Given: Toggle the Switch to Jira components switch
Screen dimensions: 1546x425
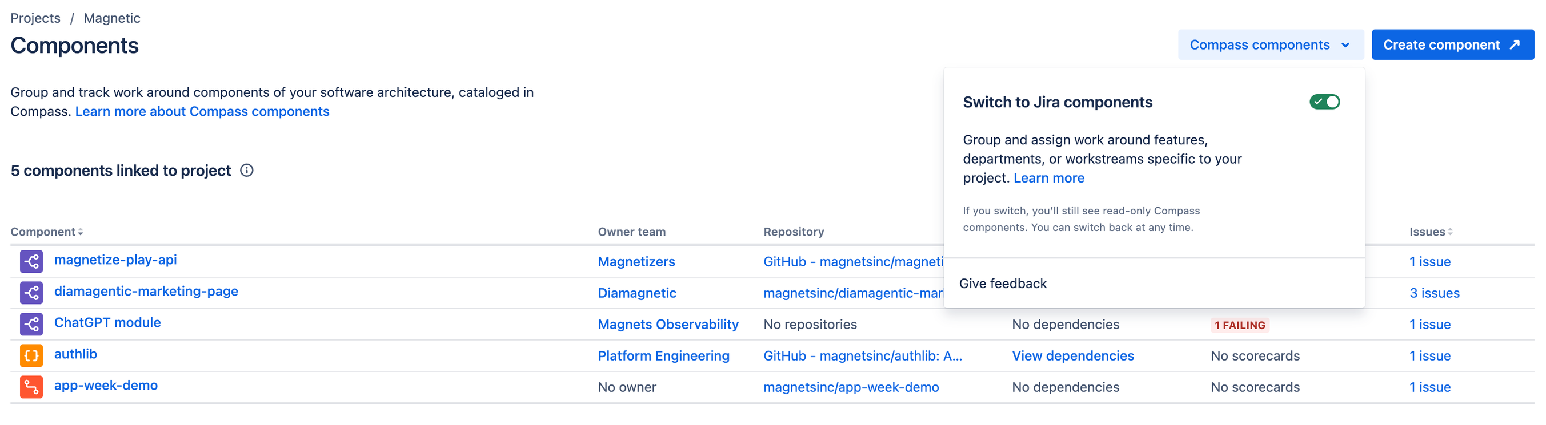Looking at the screenshot, I should click(x=1324, y=102).
